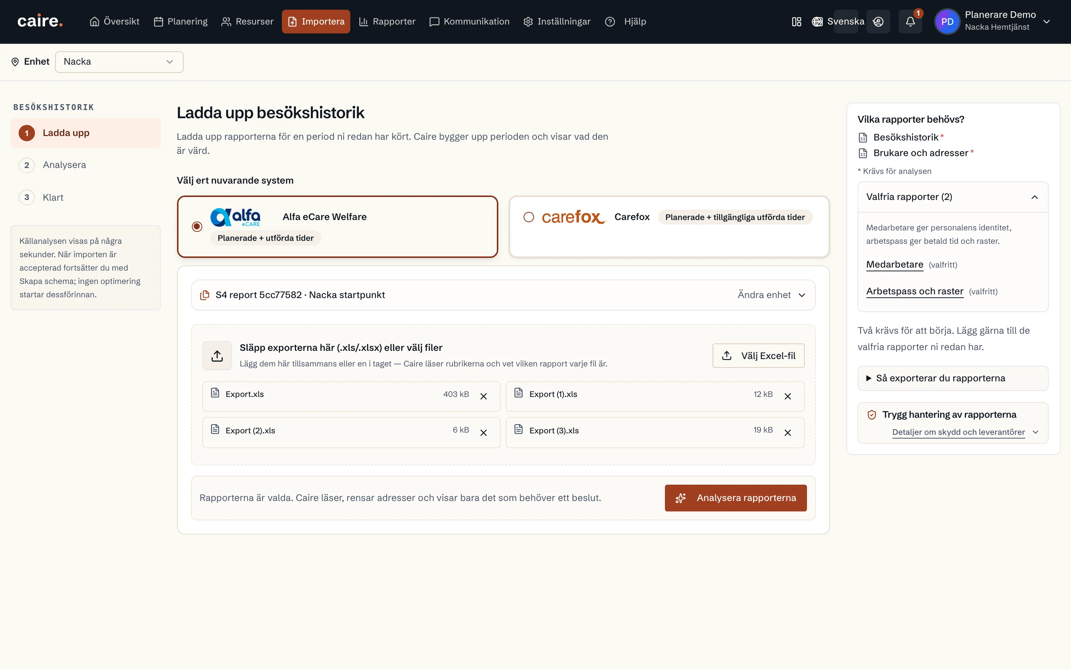
Task: Open the user circle icon beside Svenska
Action: tap(878, 22)
